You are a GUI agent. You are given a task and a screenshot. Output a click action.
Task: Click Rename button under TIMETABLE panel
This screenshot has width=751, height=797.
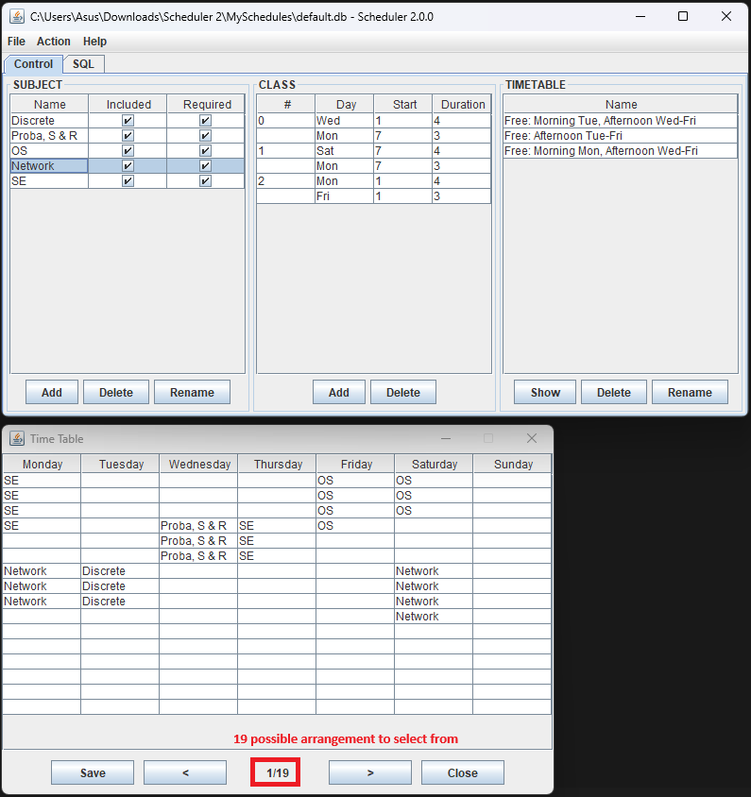coord(690,393)
